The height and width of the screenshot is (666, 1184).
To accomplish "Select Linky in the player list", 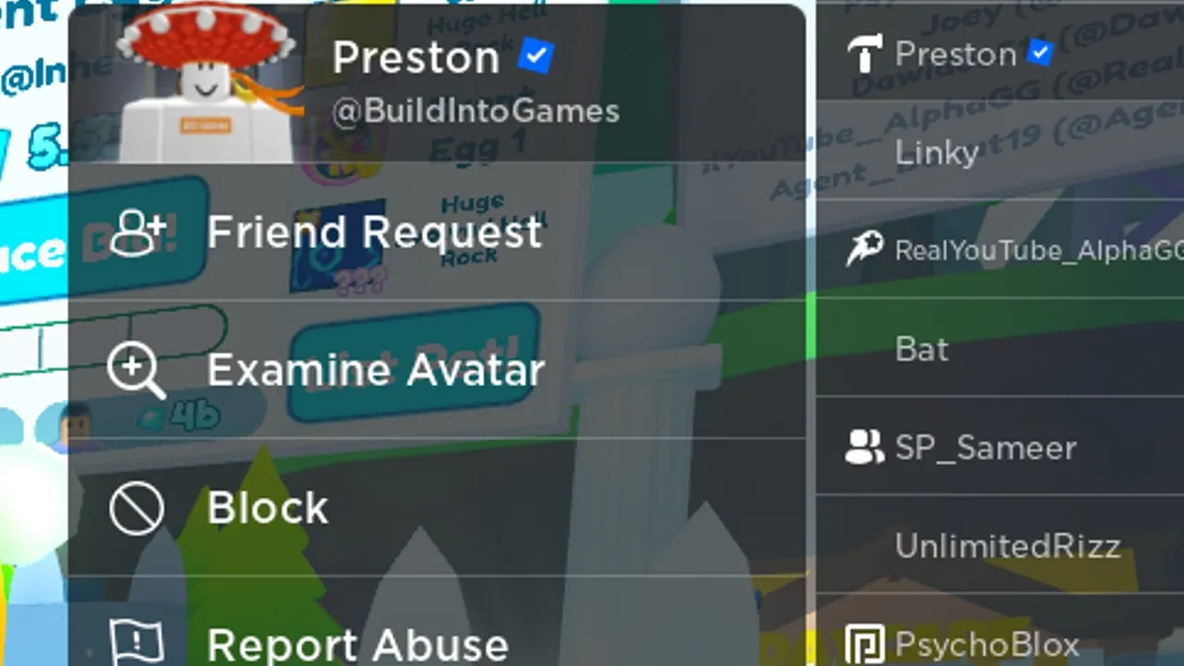I will (1000, 152).
